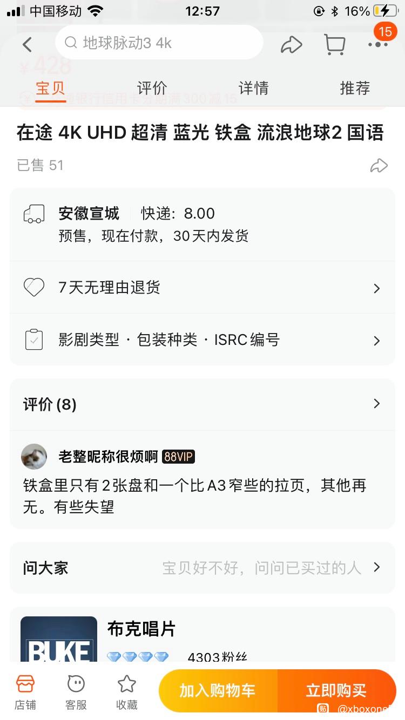Expand the 评价 (8) reviews chevron
405x720 pixels.
(x=377, y=404)
